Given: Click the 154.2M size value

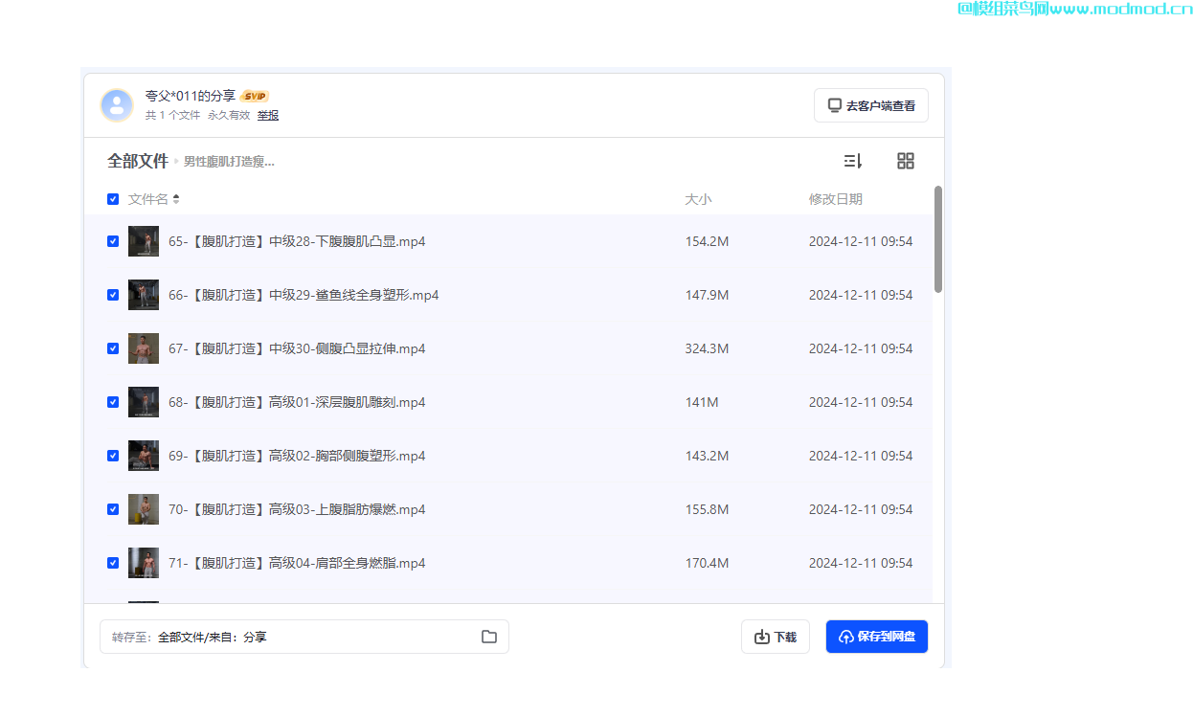Looking at the screenshot, I should [707, 241].
